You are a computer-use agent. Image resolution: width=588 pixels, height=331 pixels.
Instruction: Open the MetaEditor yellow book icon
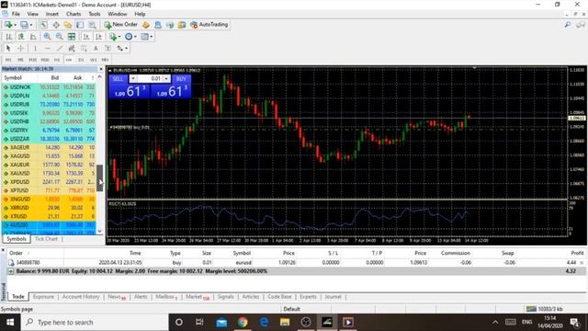[x=146, y=25]
